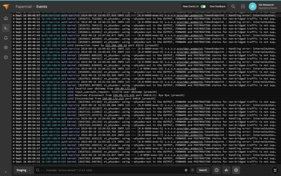Open the Home icon in sidebar
This screenshot has height=176, width=281.
pyautogui.click(x=6, y=18)
